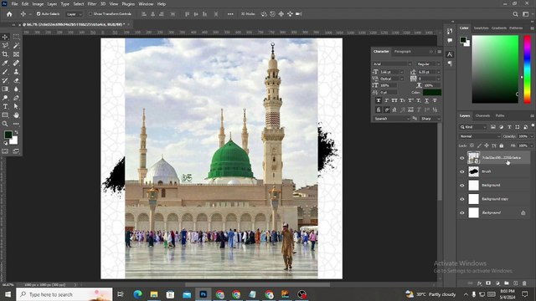Open the layer Kind filter dropdown

click(x=473, y=127)
